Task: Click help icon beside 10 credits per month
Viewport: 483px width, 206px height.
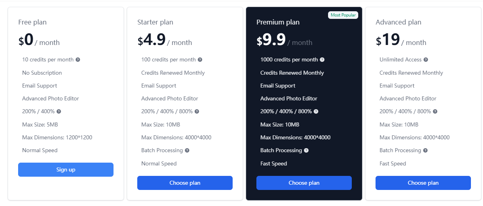Action: pos(78,59)
